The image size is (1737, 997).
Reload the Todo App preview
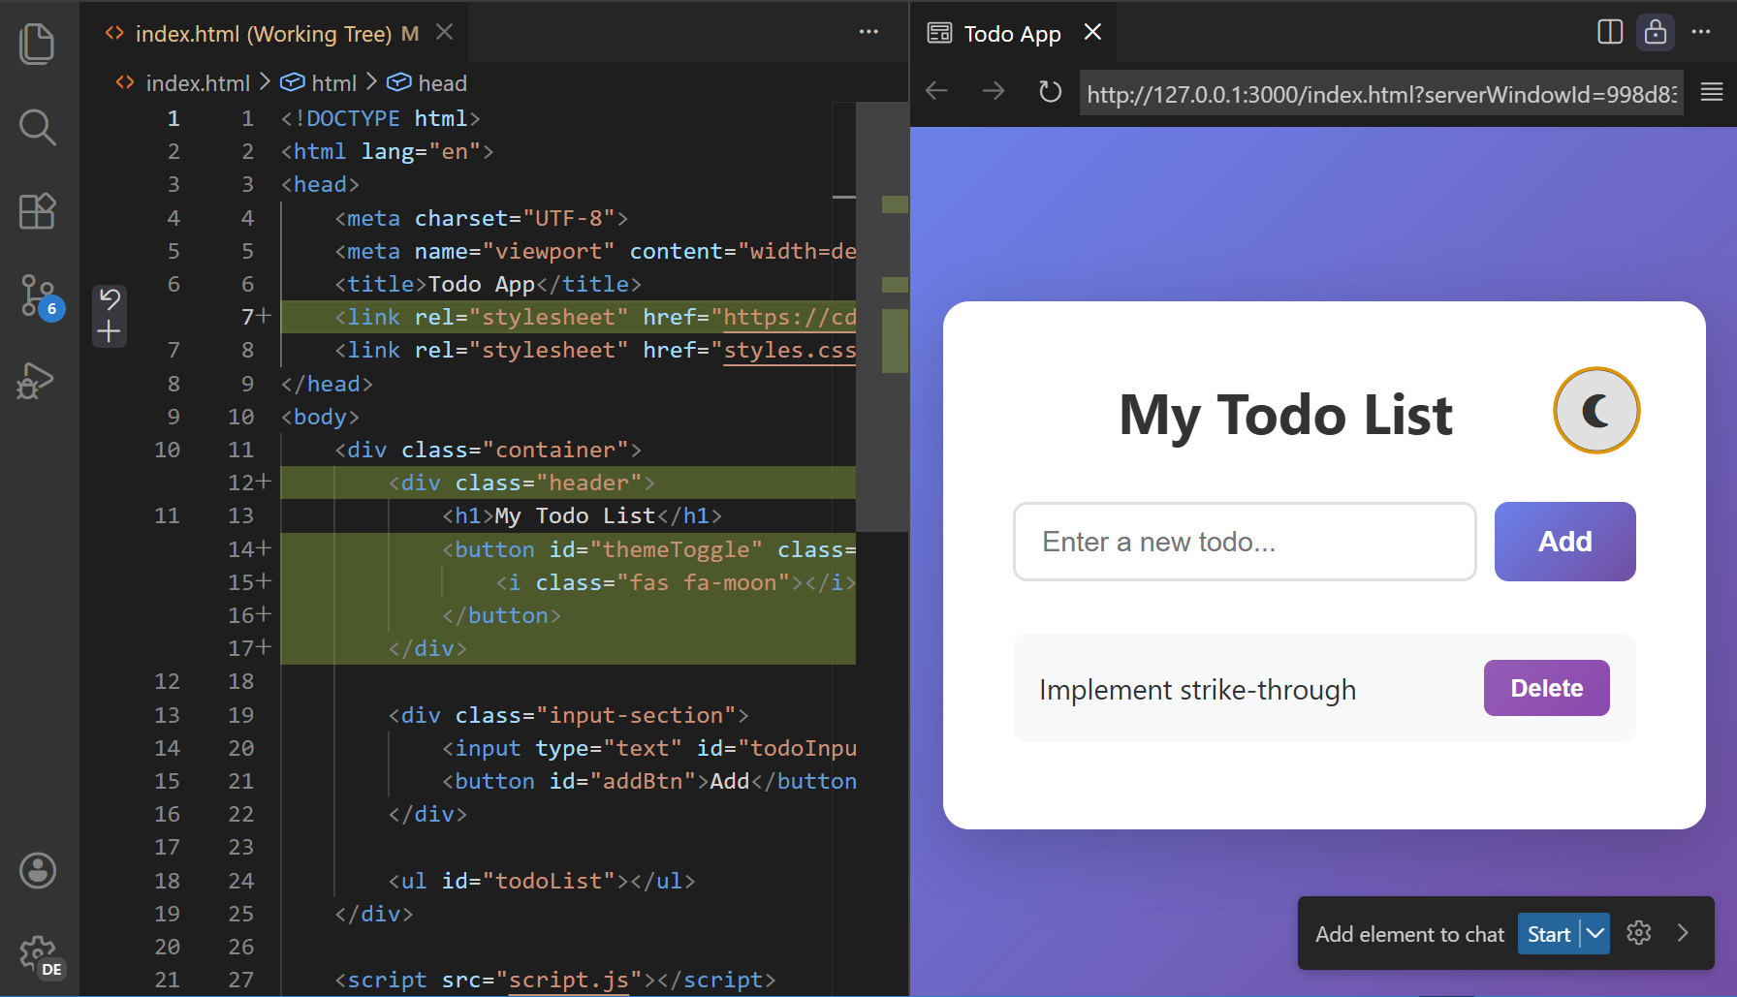(1050, 90)
